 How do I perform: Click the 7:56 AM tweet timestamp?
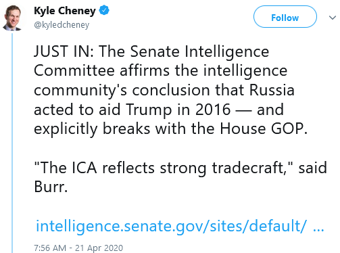(x=50, y=248)
